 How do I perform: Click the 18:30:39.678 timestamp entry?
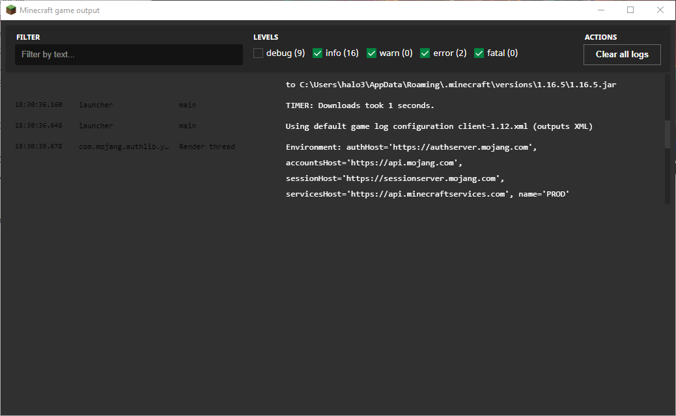point(38,147)
